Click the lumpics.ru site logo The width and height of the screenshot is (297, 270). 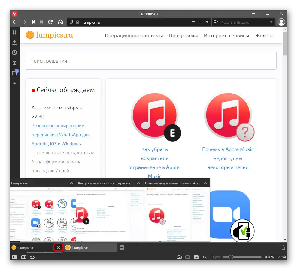pyautogui.click(x=49, y=35)
